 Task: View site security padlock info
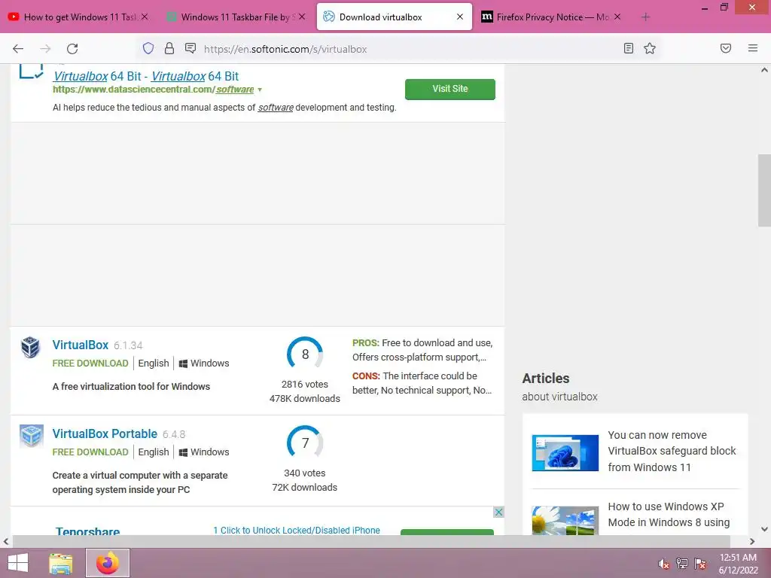coord(169,48)
